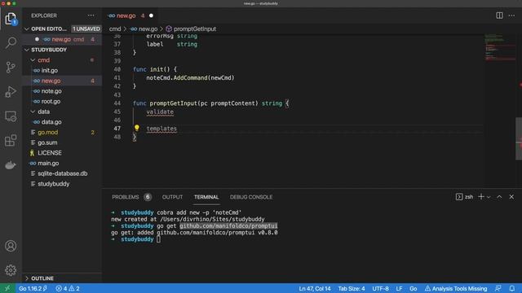Click the lightbulb code action icon
The width and height of the screenshot is (522, 293).
[x=136, y=128]
